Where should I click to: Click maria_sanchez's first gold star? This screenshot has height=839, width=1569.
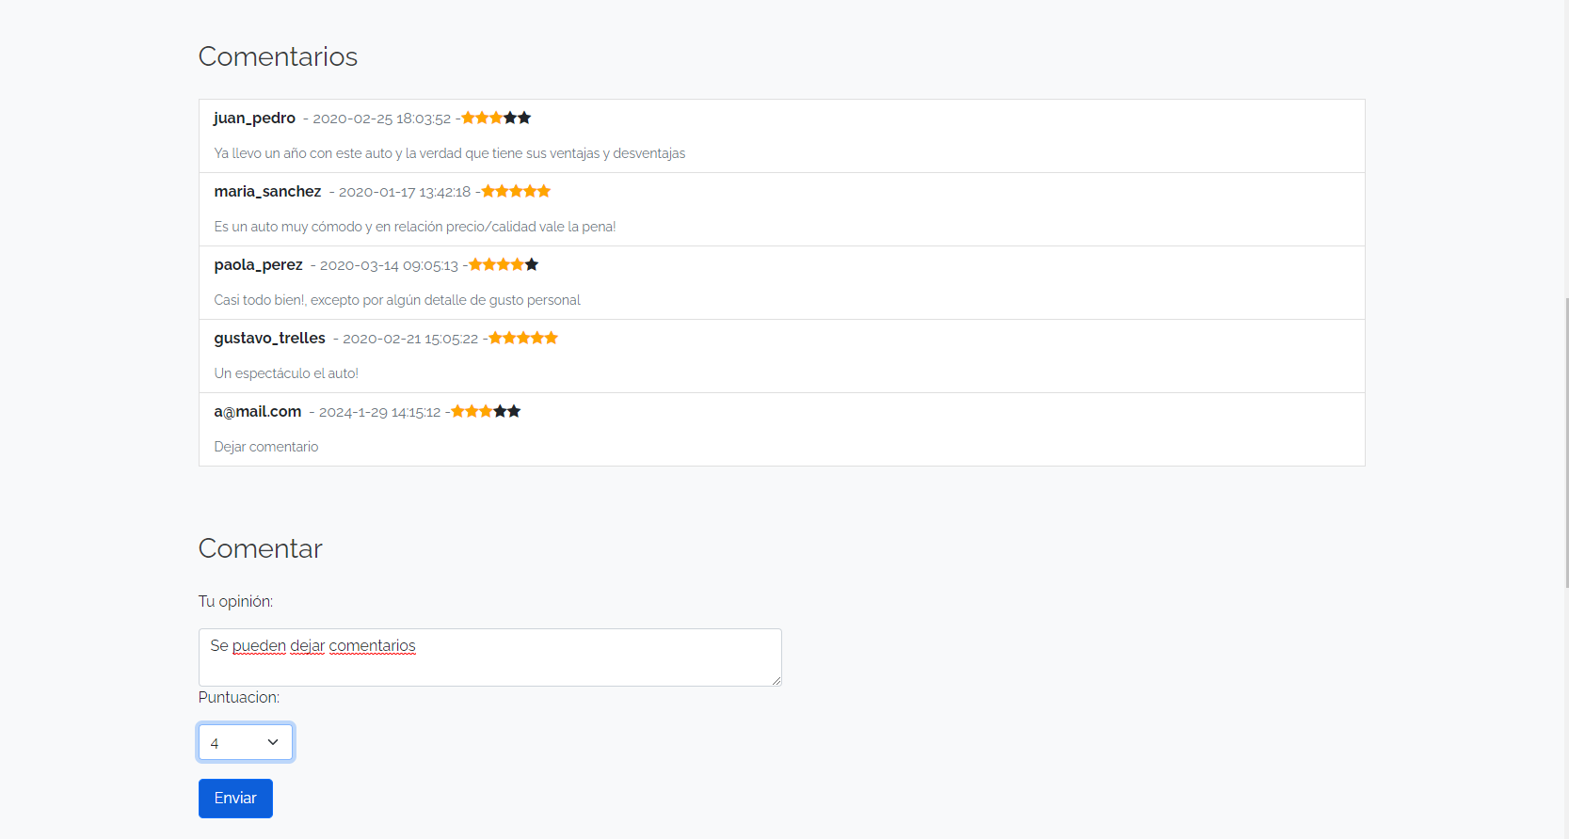tap(488, 191)
